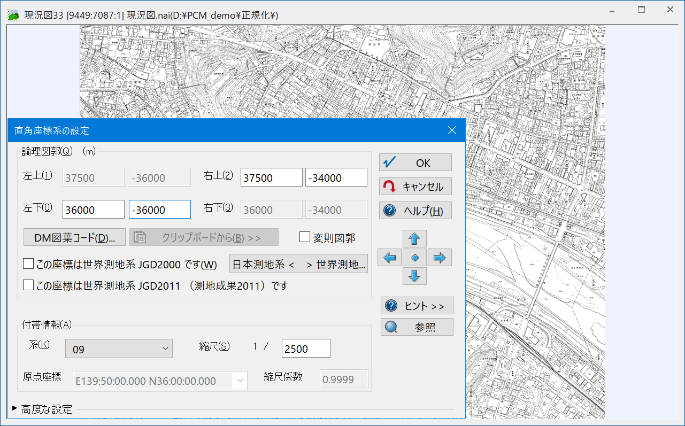The image size is (685, 426).
Task: Click the center dot navigation button
Action: tap(414, 258)
